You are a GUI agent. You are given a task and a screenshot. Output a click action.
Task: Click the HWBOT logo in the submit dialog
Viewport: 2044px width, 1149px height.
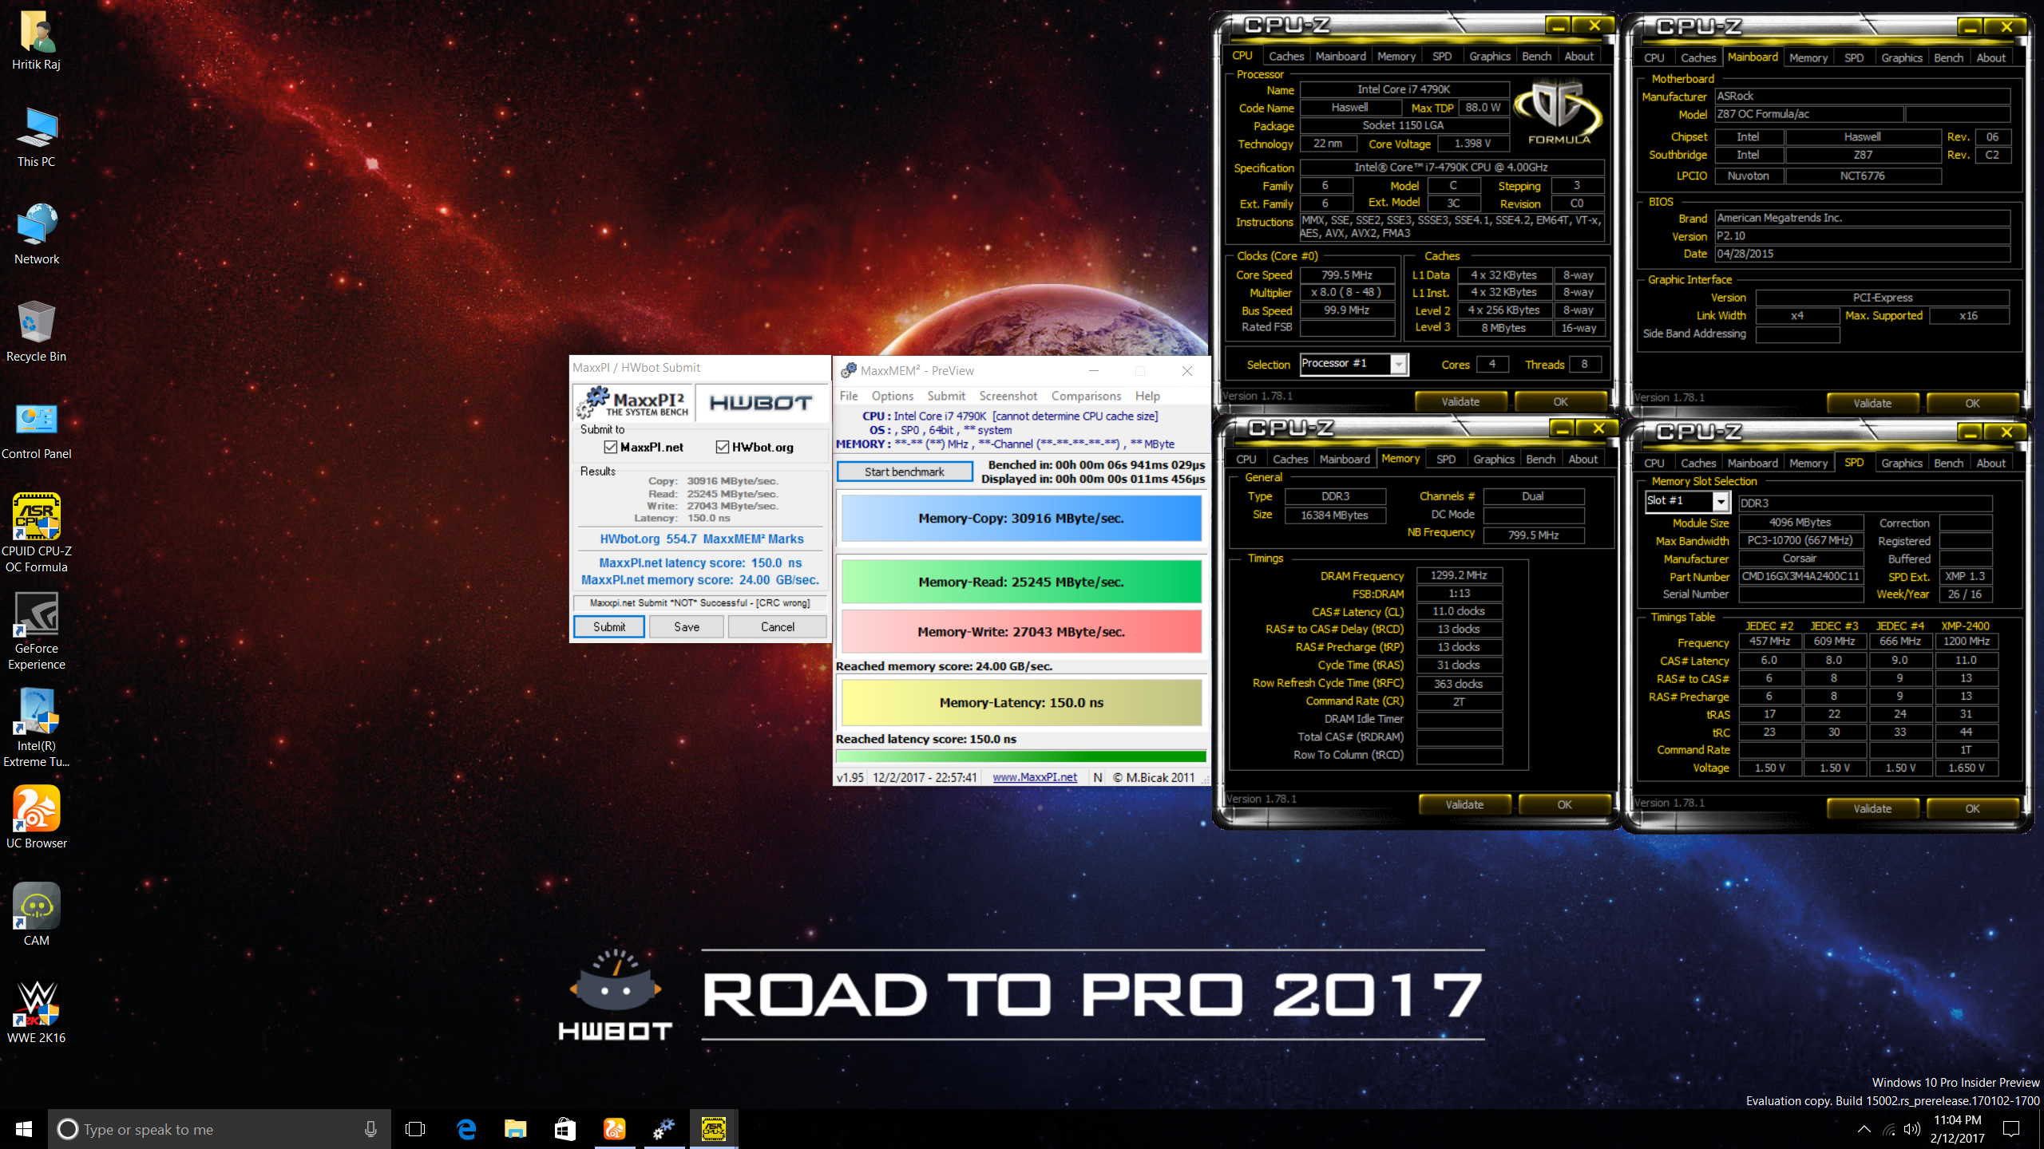coord(760,403)
